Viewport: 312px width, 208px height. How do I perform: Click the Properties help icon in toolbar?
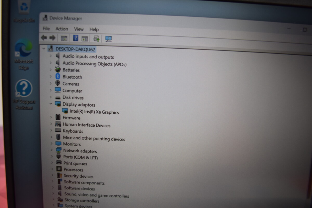click(x=76, y=38)
